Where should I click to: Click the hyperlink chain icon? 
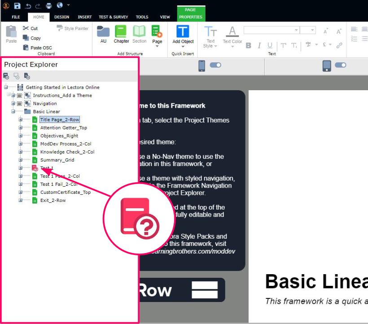(x=339, y=45)
